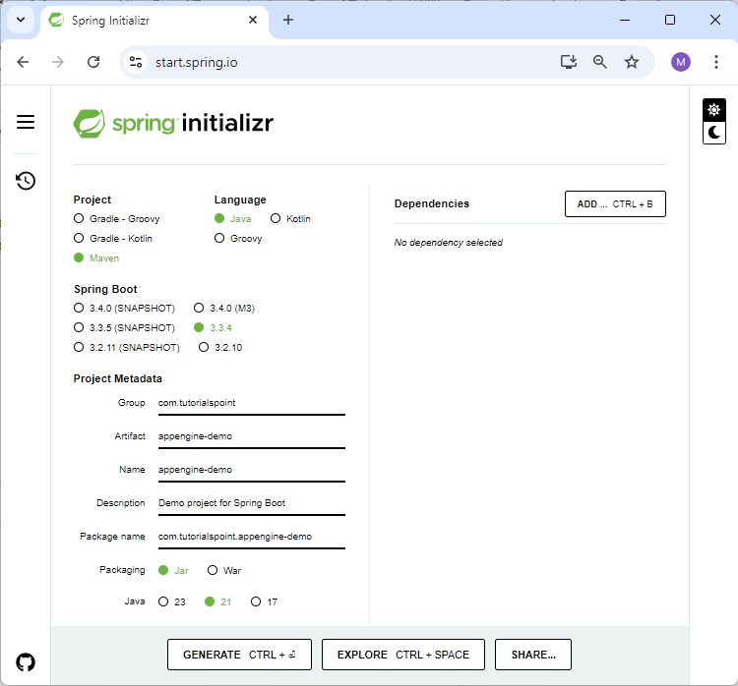Click the Name input field
738x686 pixels.
click(252, 470)
